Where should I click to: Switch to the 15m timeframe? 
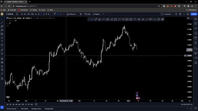point(29,14)
